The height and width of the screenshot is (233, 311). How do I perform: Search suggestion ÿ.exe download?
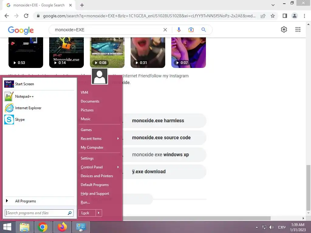(x=164, y=172)
